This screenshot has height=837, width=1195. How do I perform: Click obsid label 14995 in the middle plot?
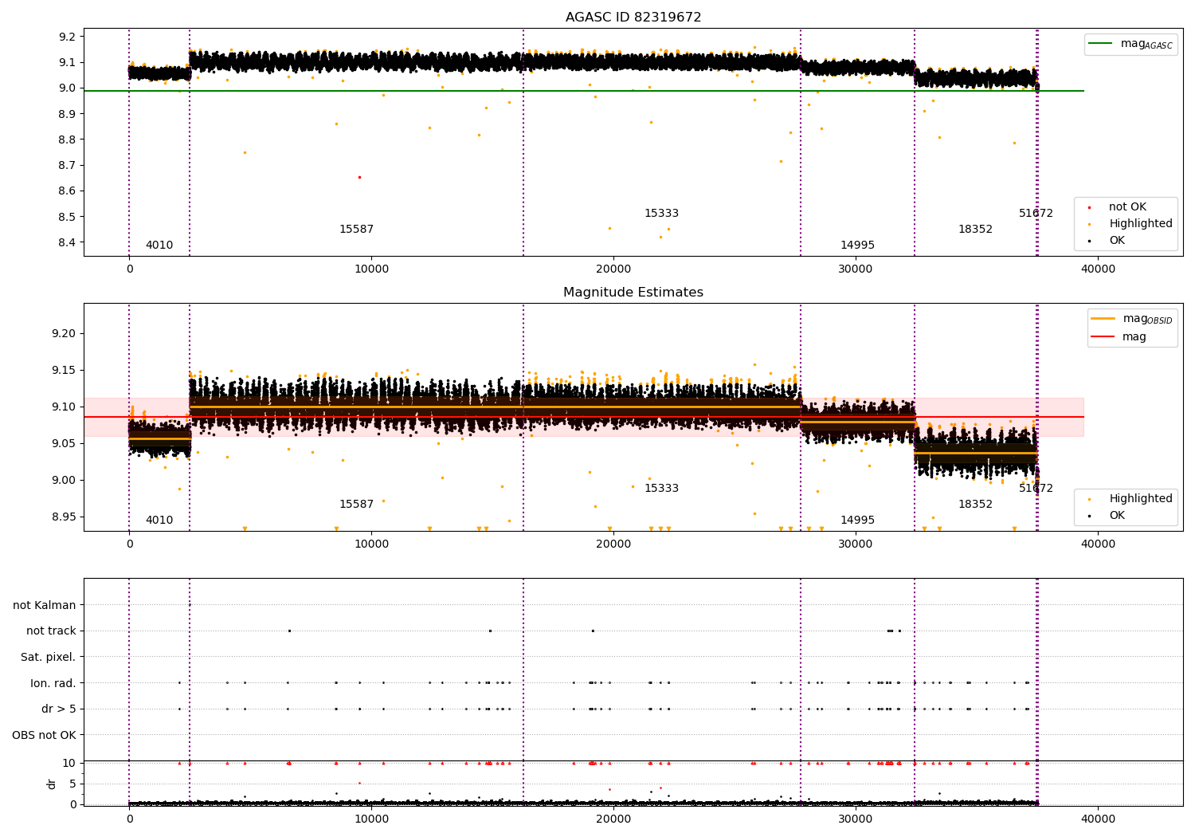857,521
